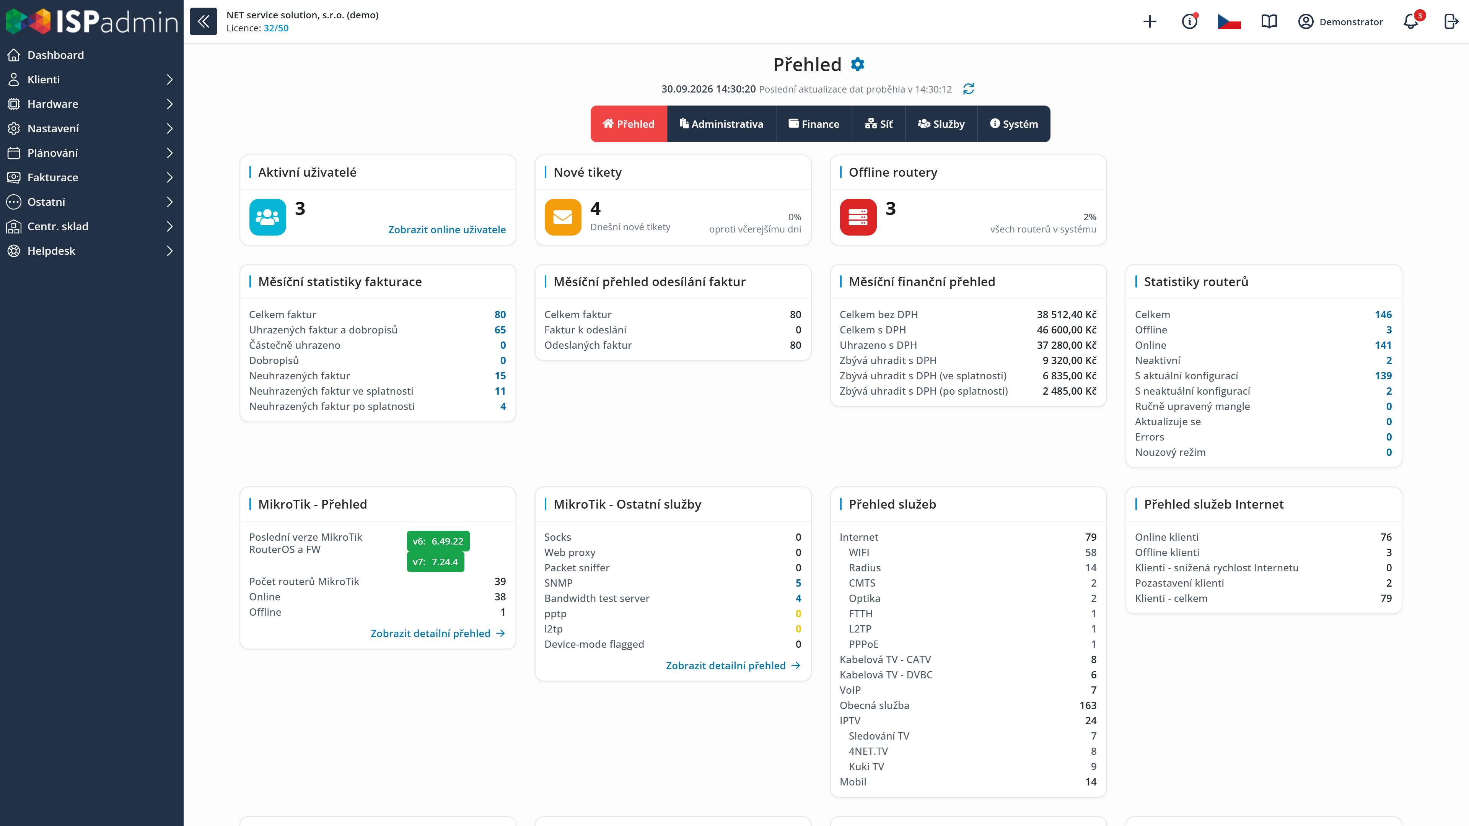
Task: Go to Dashboard in sidebar
Action: coord(92,55)
